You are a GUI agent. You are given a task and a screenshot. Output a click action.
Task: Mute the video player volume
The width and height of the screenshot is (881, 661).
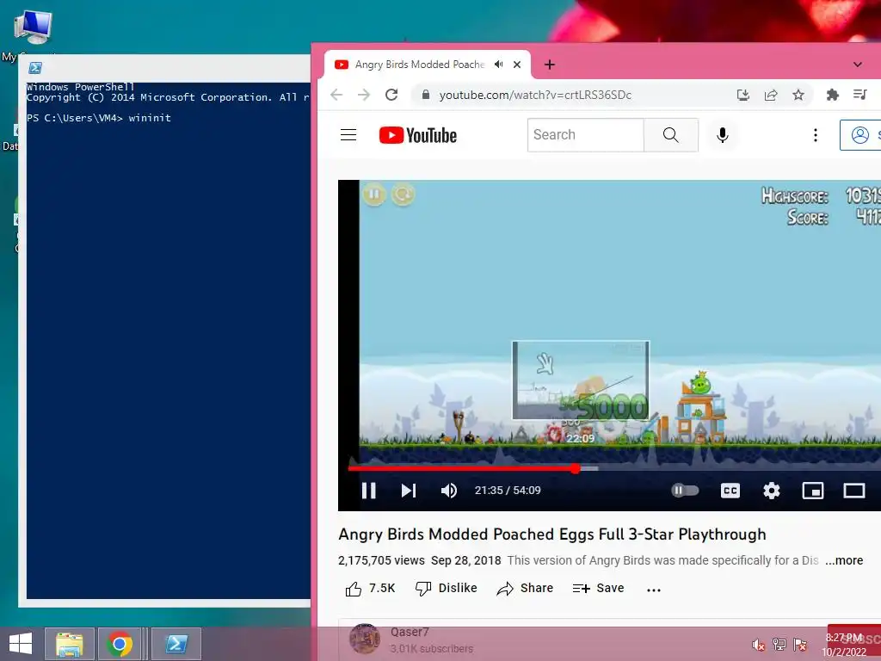pyautogui.click(x=449, y=491)
